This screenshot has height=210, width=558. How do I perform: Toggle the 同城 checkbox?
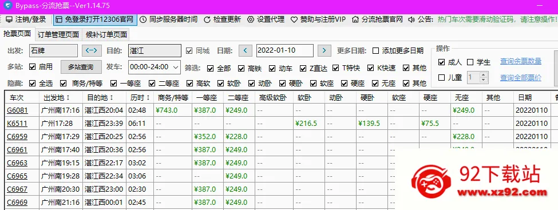(x=189, y=50)
